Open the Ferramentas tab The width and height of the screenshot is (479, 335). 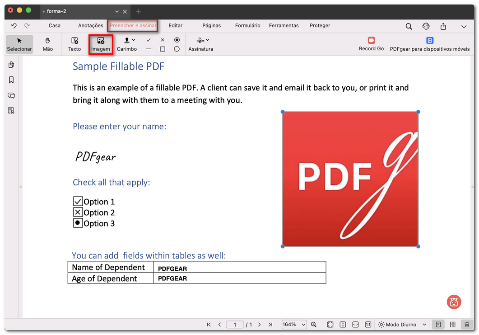point(284,26)
